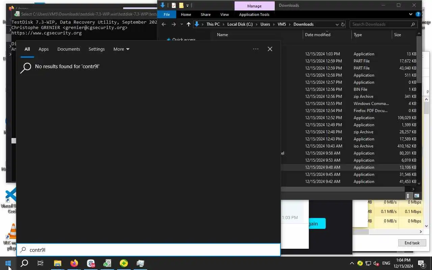Launch Firefox from the taskbar
Viewport: 432px width, 270px height.
tap(74, 263)
